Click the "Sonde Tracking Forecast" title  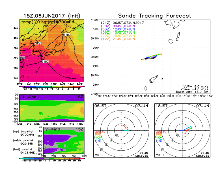pos(155,16)
